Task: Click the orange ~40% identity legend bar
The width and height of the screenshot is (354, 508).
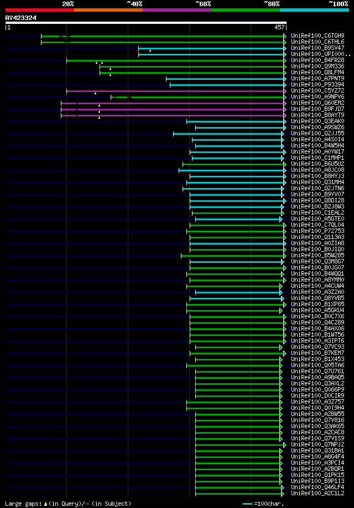Action: click(108, 10)
